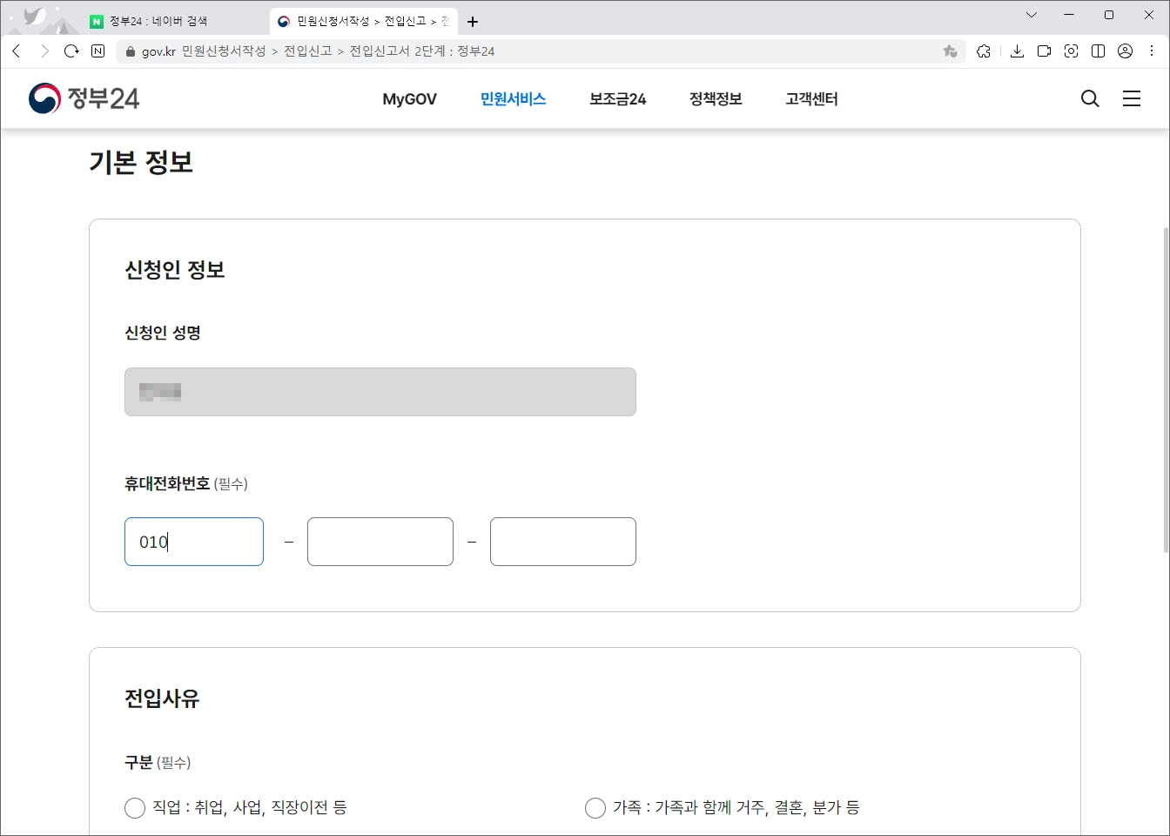Select the 직업 move-in reason radio button
The width and height of the screenshot is (1170, 836).
tap(135, 807)
